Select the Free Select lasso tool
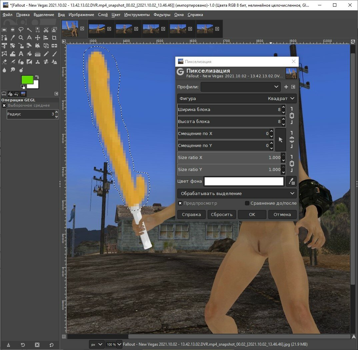The image size is (358, 350). [x=21, y=30]
